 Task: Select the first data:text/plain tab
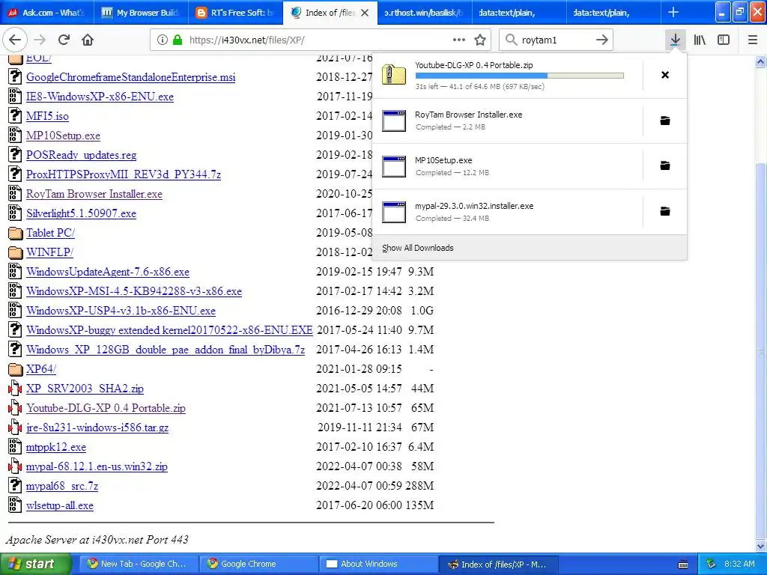[518, 13]
